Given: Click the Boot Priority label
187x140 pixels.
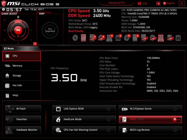Looking at the screenshot, I should point(76,31).
